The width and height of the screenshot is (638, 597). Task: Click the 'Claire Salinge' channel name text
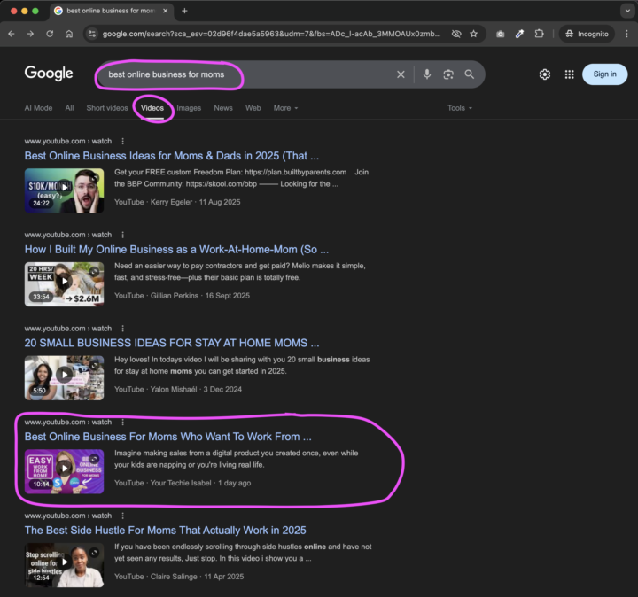pyautogui.click(x=174, y=577)
